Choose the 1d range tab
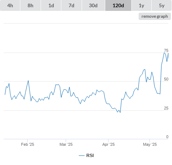 (x=51, y=5)
